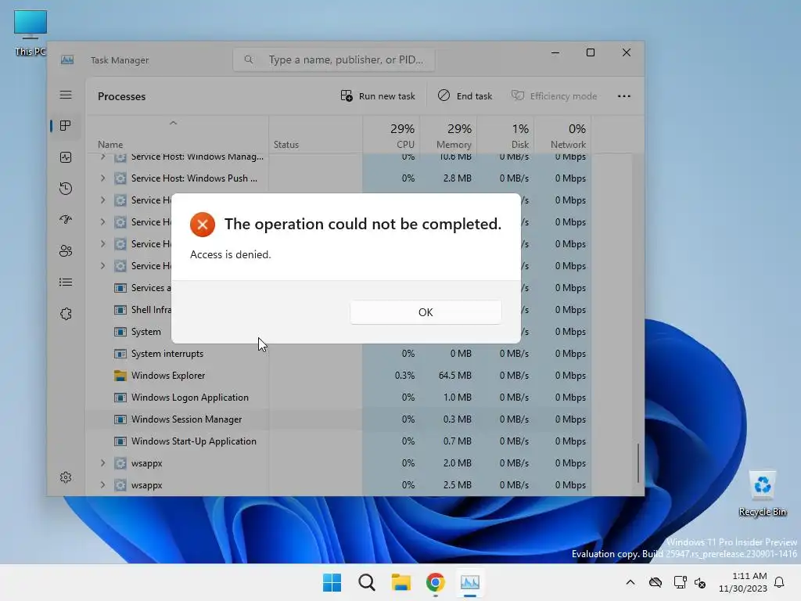
Task: Click OK in the access denied dialog
Action: pyautogui.click(x=426, y=312)
